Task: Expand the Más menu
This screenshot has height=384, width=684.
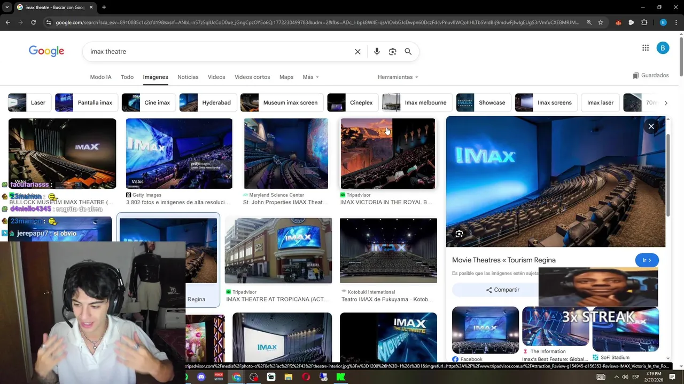Action: pyautogui.click(x=310, y=77)
